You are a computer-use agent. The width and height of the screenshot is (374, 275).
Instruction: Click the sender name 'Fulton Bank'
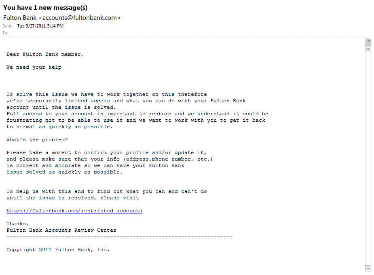(x=20, y=18)
